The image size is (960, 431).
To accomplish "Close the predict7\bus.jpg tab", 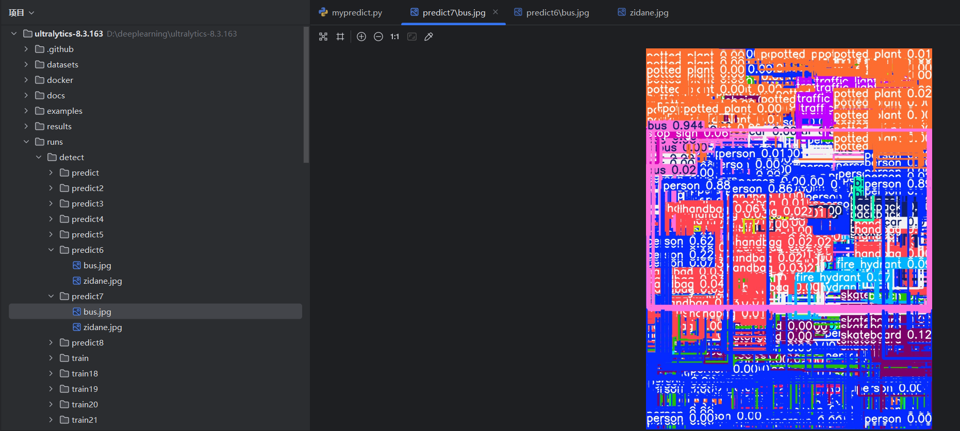I will click(x=495, y=12).
